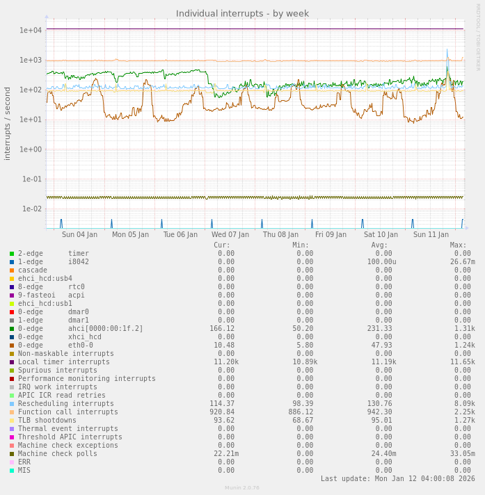Click the Function call interrupts swatch
This screenshot has width=485, height=495.
pos(12,412)
